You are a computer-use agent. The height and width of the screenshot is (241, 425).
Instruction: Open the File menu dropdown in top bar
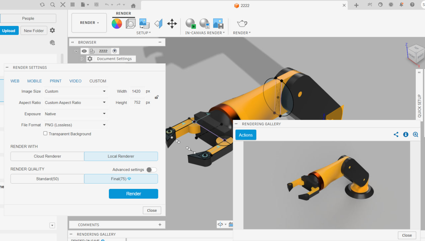click(85, 5)
